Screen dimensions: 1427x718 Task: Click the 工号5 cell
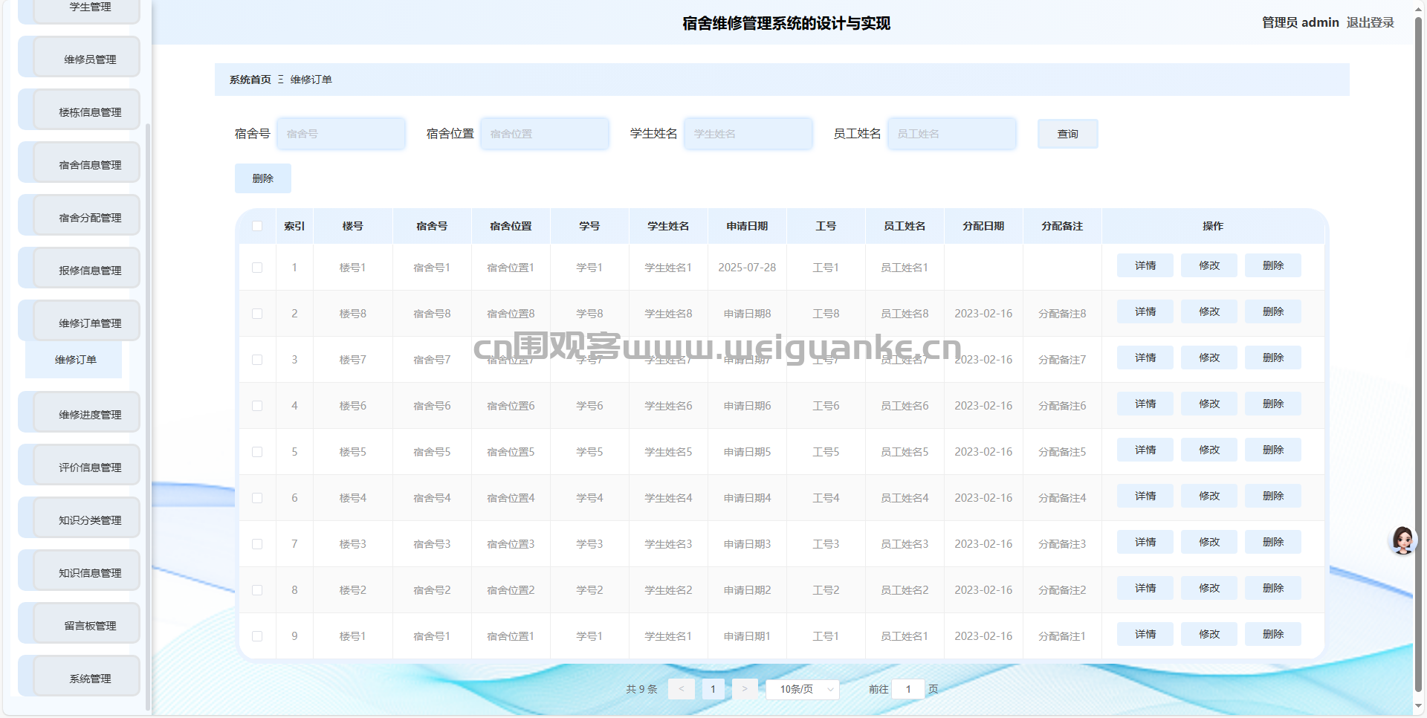pyautogui.click(x=826, y=452)
